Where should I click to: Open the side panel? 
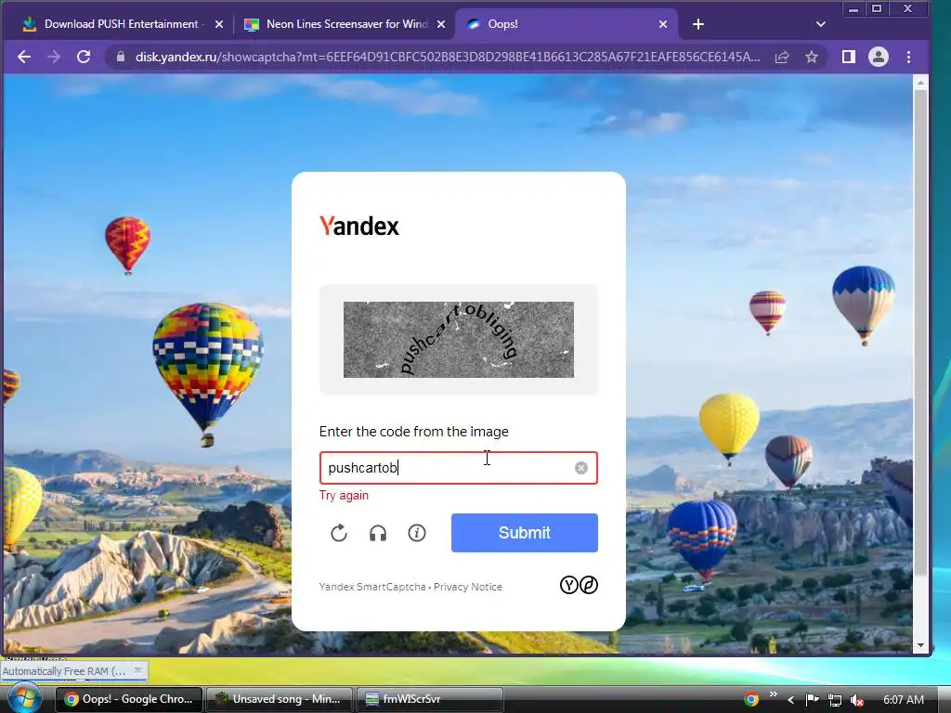(x=849, y=57)
